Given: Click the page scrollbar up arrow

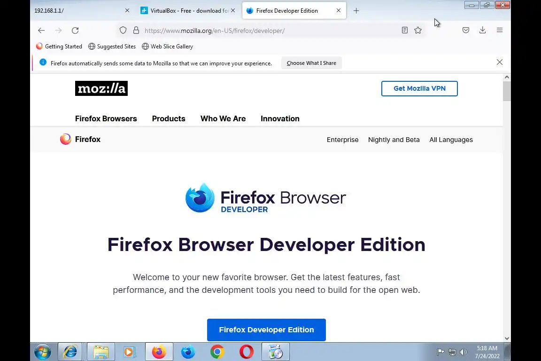Looking at the screenshot, I should click(x=507, y=77).
